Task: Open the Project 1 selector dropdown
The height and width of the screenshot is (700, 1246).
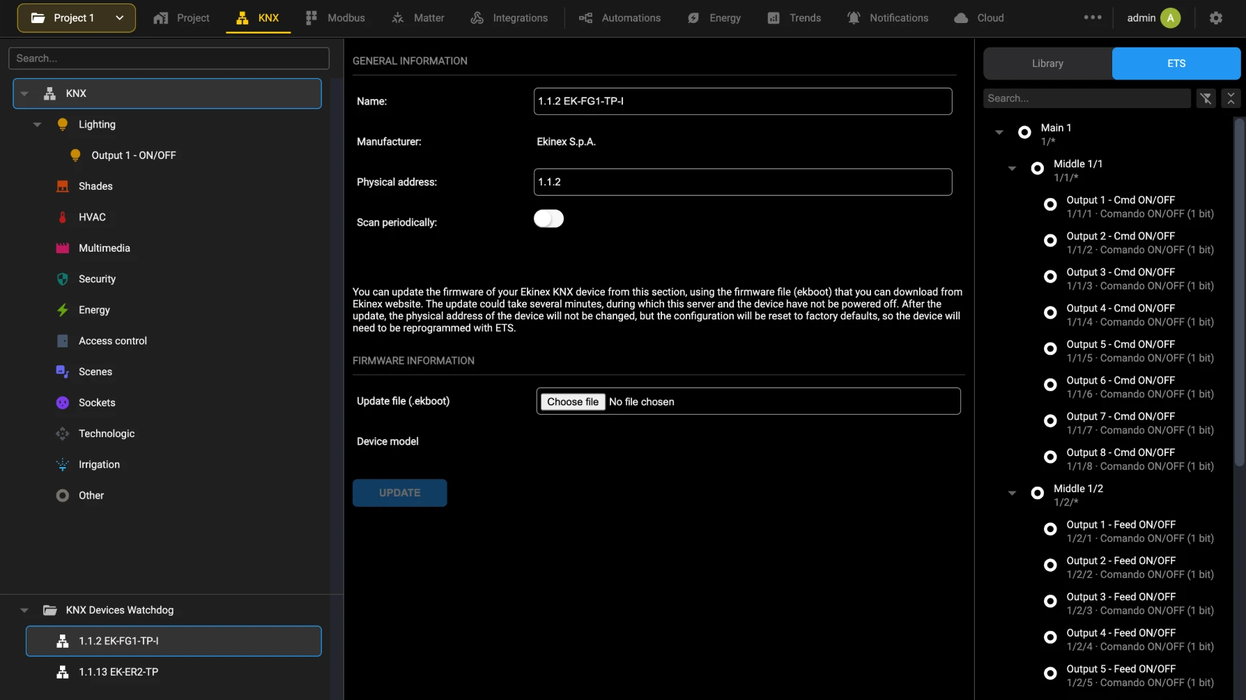Action: coord(77,18)
